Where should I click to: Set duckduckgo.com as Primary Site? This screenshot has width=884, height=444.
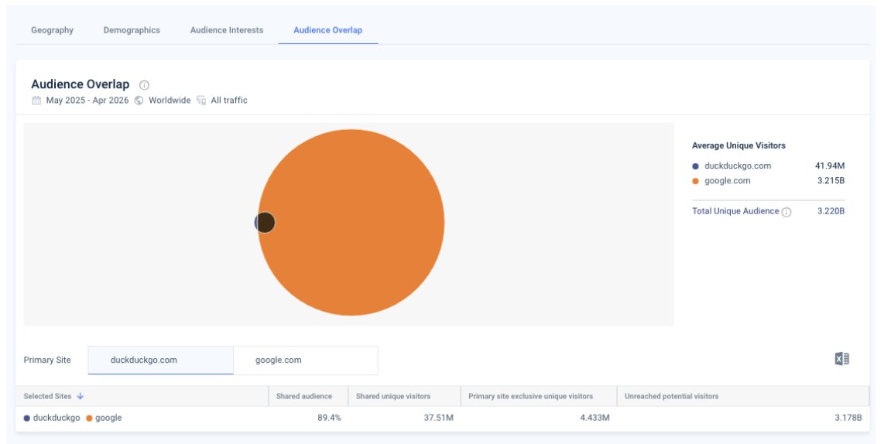point(160,360)
